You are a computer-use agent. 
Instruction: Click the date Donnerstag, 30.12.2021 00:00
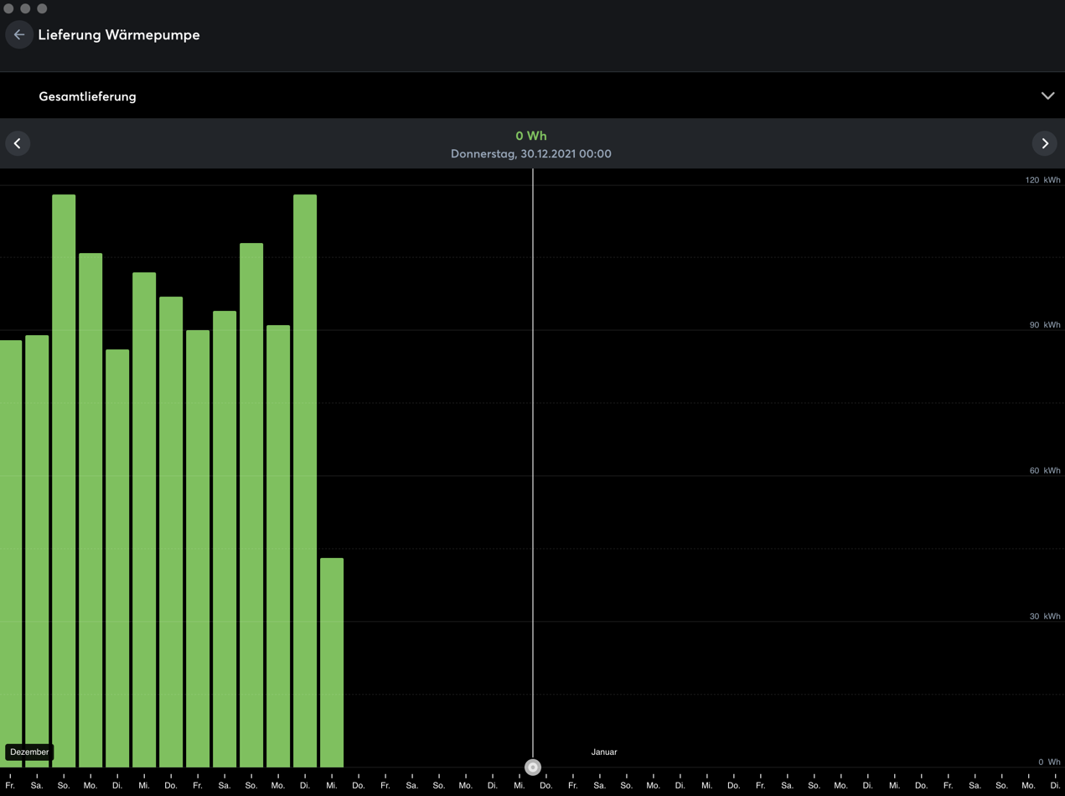(x=531, y=153)
